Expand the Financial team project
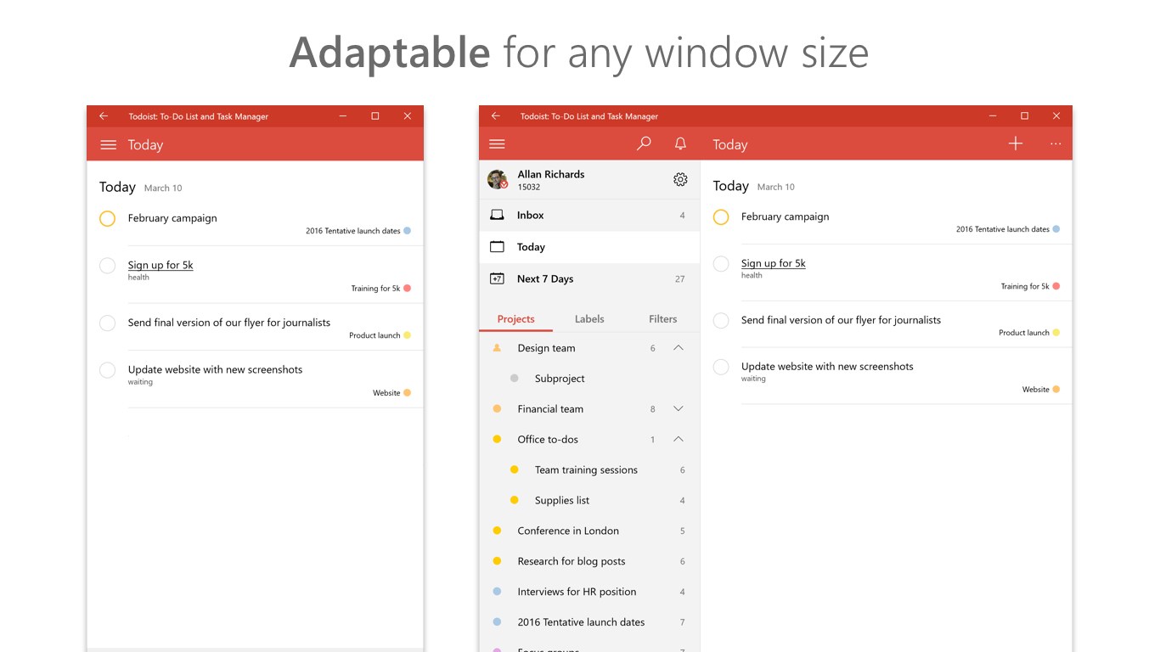 tap(678, 409)
